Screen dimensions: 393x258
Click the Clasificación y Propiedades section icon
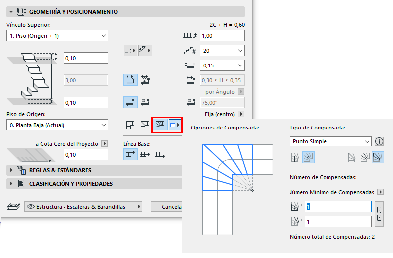[21, 184]
